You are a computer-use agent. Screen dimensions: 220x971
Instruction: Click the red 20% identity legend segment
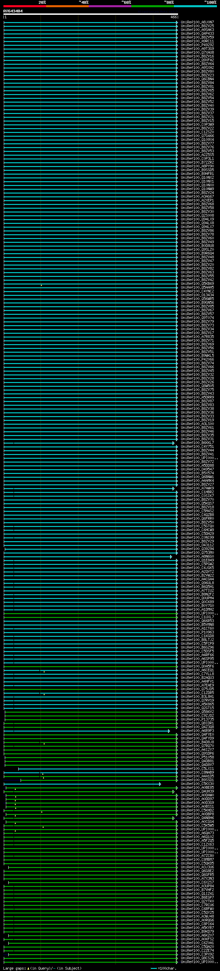tap(25, 6)
